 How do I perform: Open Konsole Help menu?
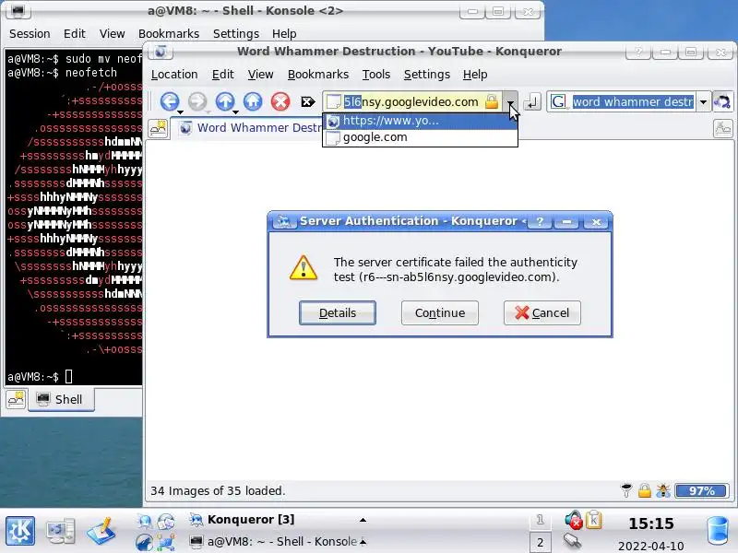click(x=284, y=34)
